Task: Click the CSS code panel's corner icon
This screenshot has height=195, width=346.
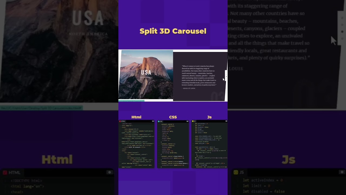Action: [187, 121]
